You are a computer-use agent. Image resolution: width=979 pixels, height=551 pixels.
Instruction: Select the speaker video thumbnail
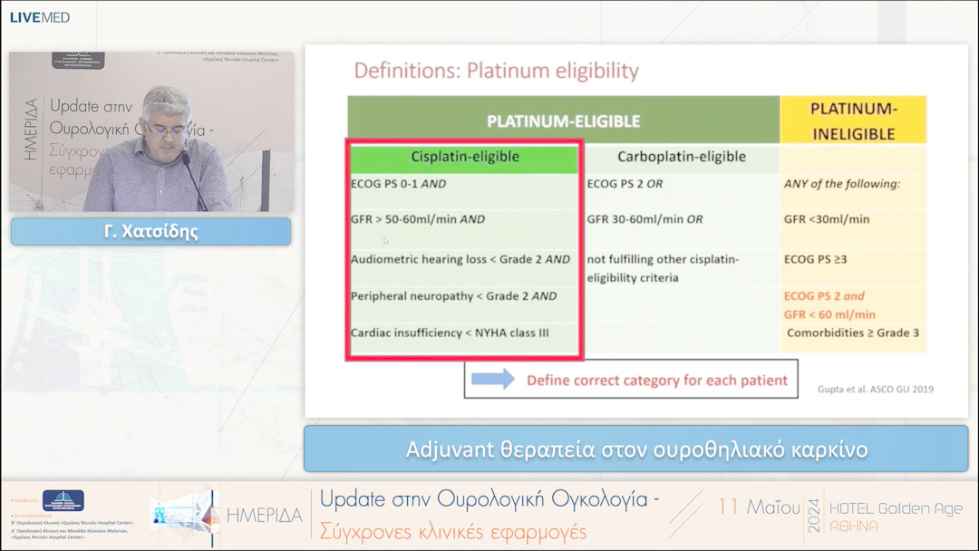coord(151,132)
